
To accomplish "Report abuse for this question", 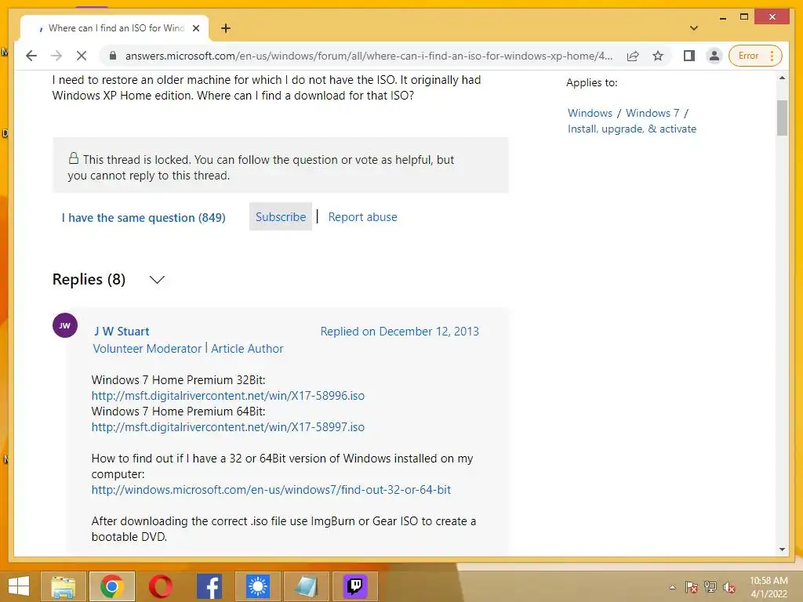I will pyautogui.click(x=362, y=217).
